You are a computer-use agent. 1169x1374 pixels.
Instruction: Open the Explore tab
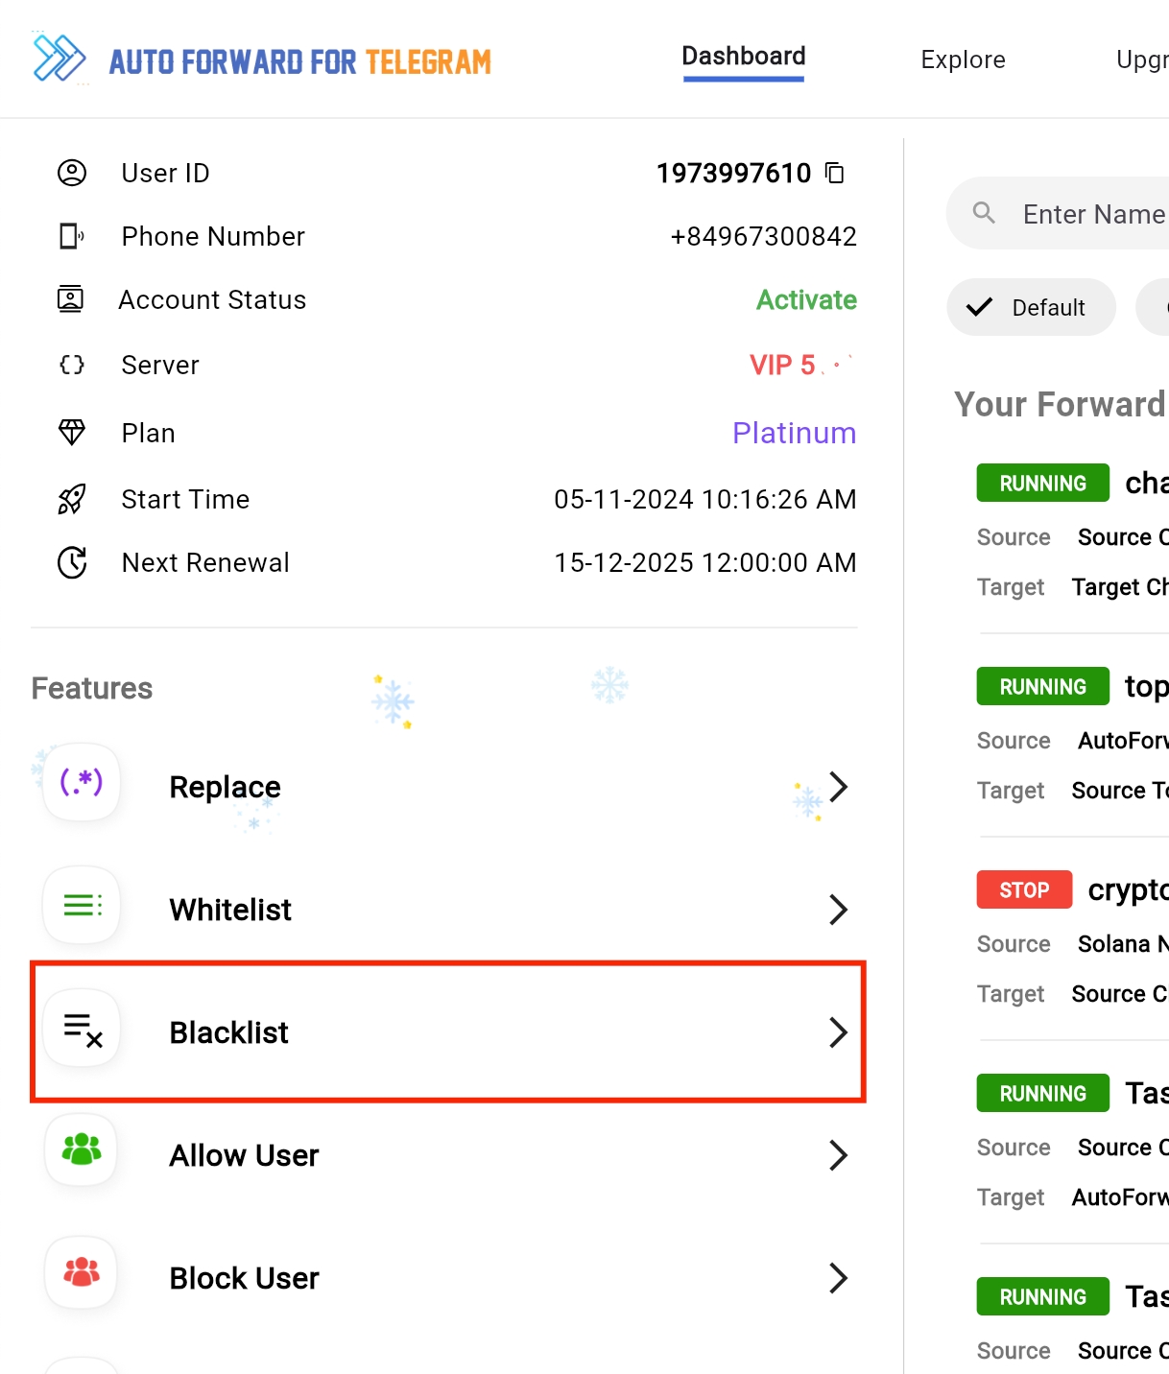point(963,59)
